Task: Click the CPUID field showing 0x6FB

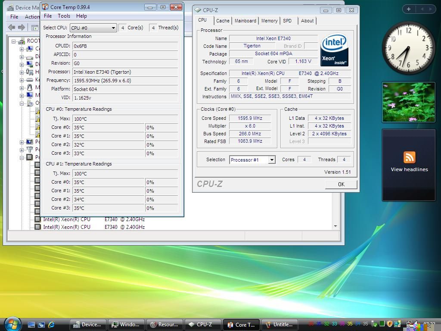Action: (x=125, y=46)
